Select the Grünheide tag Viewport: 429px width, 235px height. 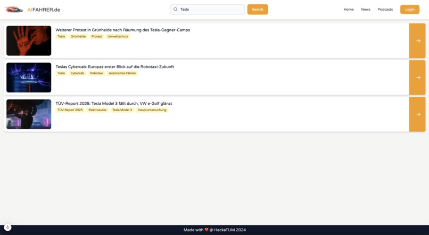click(x=78, y=36)
